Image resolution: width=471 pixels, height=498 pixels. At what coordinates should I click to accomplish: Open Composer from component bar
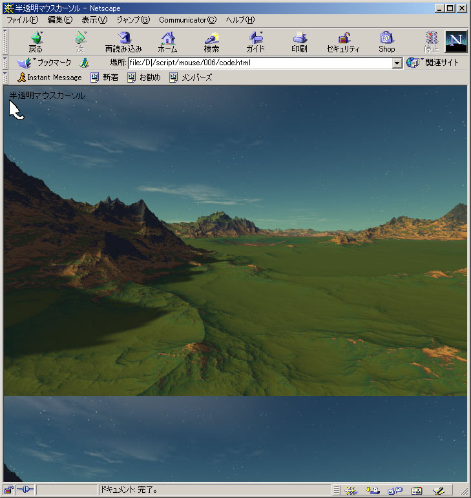439,490
